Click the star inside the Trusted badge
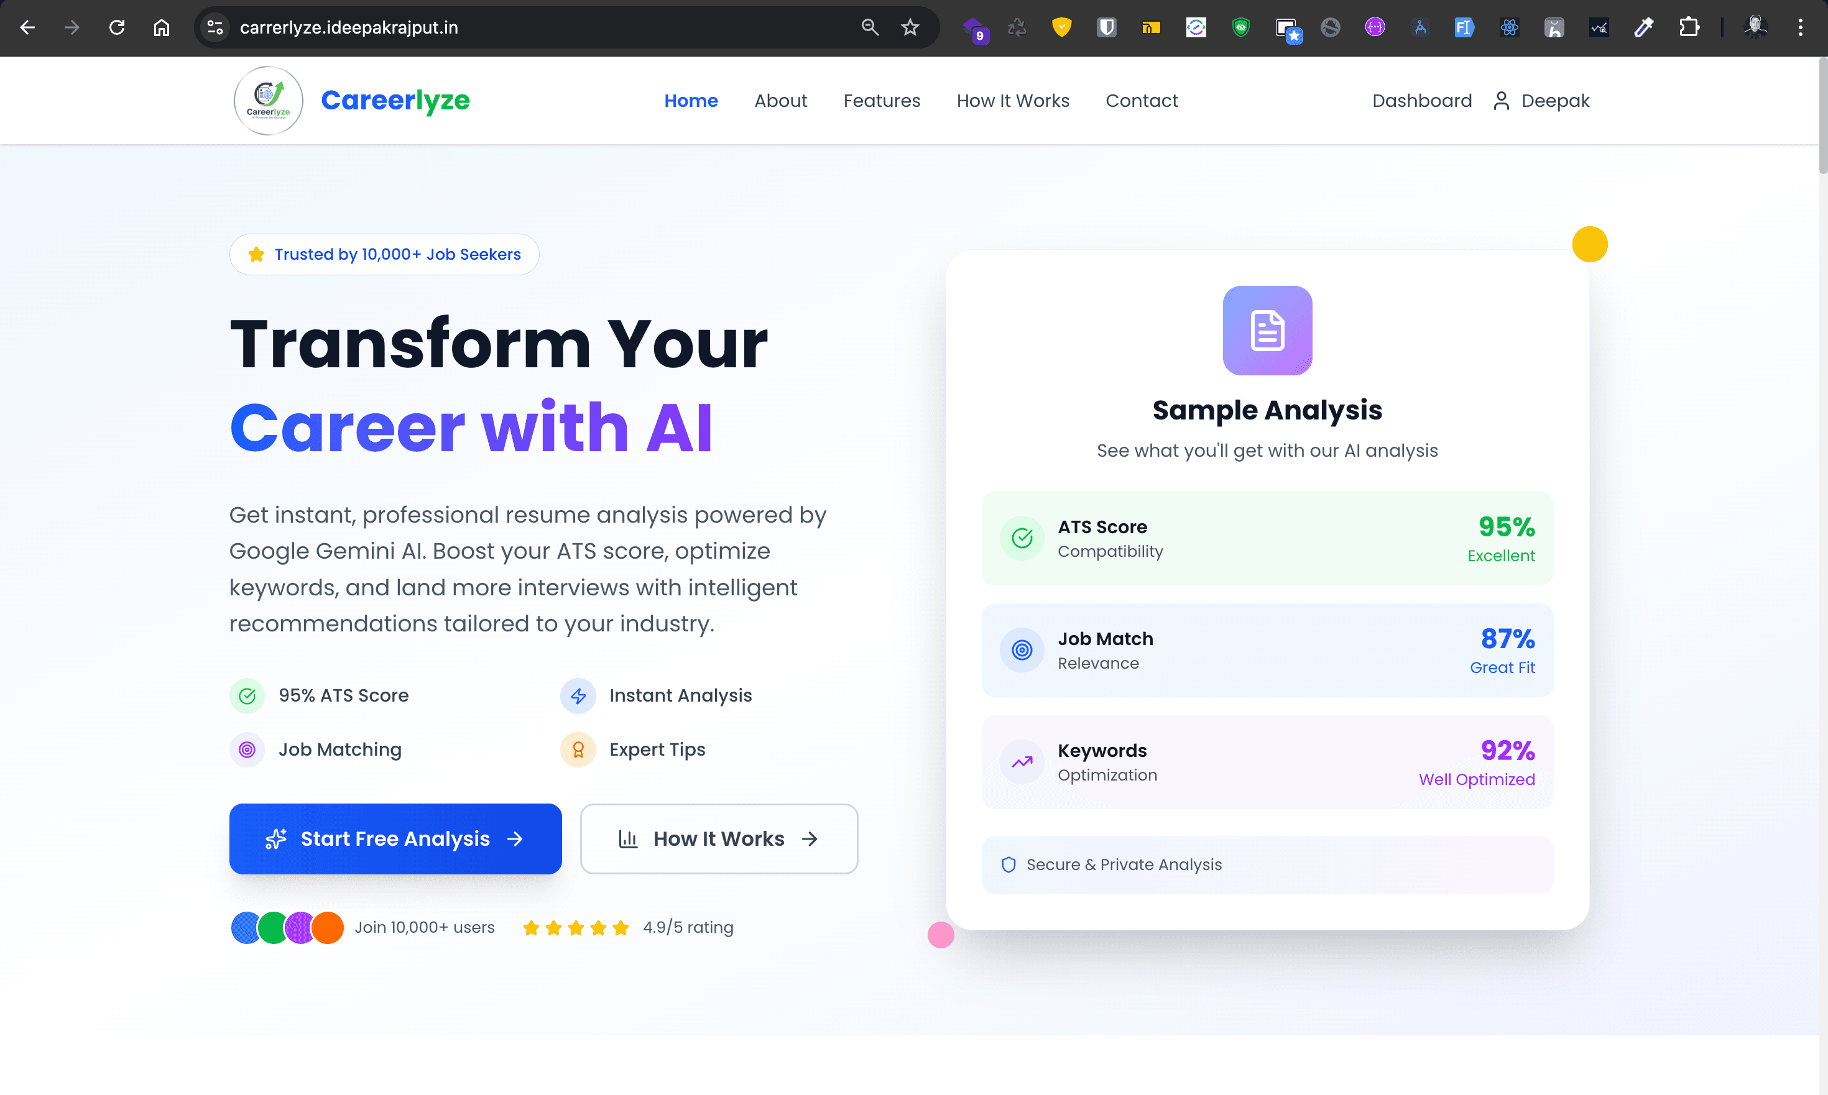 (256, 254)
